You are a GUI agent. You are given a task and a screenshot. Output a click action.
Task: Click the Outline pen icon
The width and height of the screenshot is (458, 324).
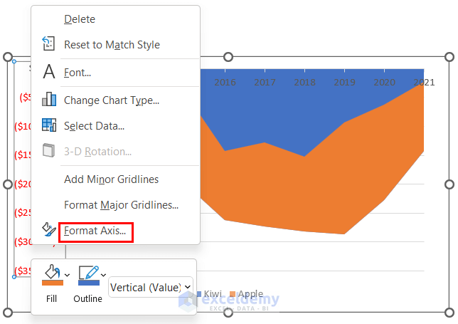pyautogui.click(x=88, y=272)
